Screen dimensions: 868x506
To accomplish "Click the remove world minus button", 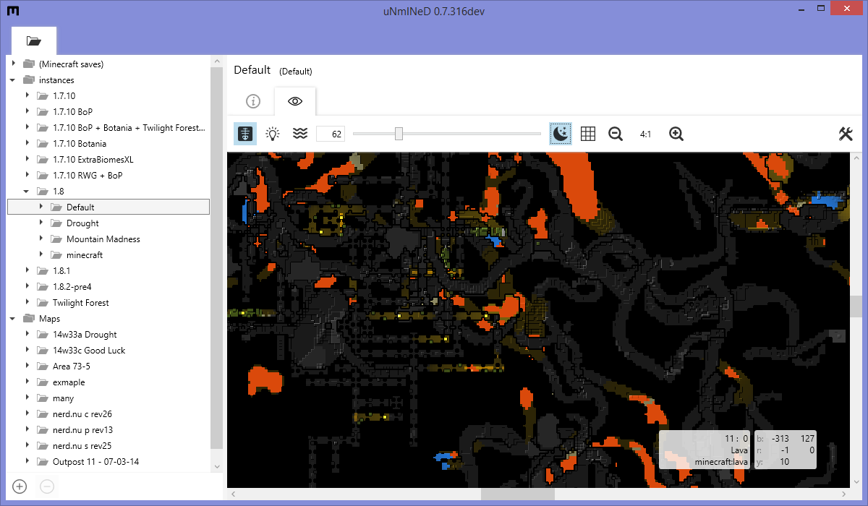I will coord(47,486).
